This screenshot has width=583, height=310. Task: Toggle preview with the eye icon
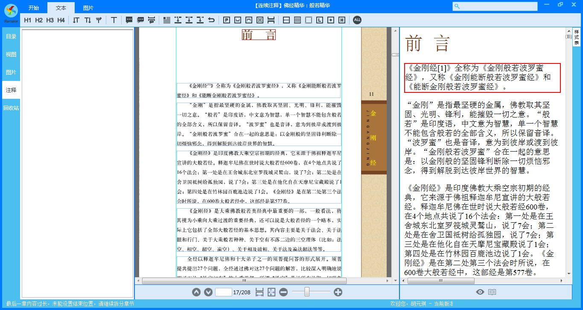[x=480, y=292]
